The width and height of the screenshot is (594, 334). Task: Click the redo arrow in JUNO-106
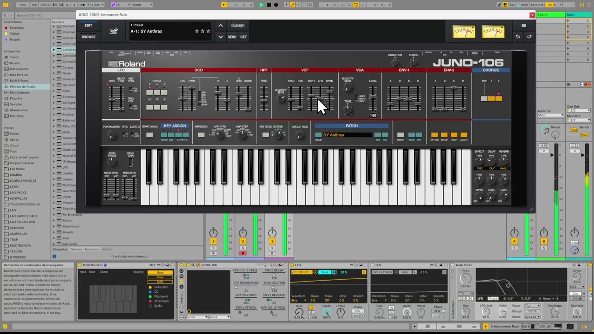point(529,37)
